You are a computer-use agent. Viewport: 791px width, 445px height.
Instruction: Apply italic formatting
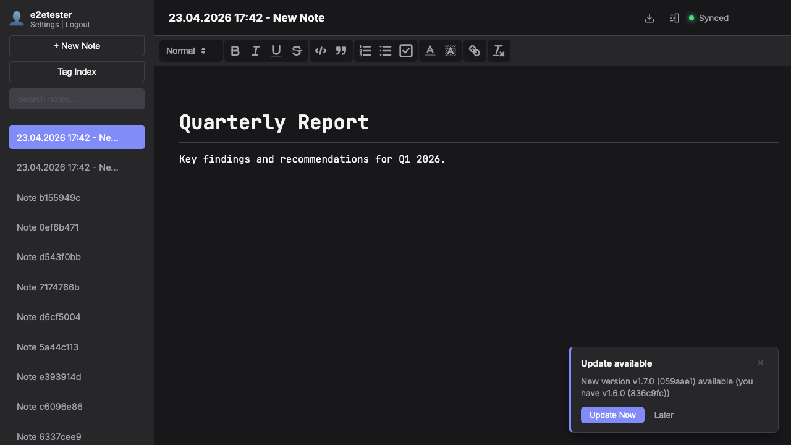tap(255, 51)
